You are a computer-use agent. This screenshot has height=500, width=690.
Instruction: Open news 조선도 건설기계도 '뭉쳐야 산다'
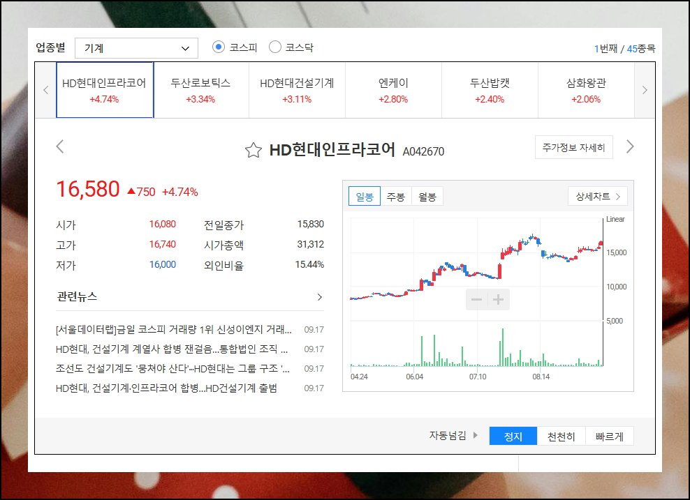(x=172, y=369)
